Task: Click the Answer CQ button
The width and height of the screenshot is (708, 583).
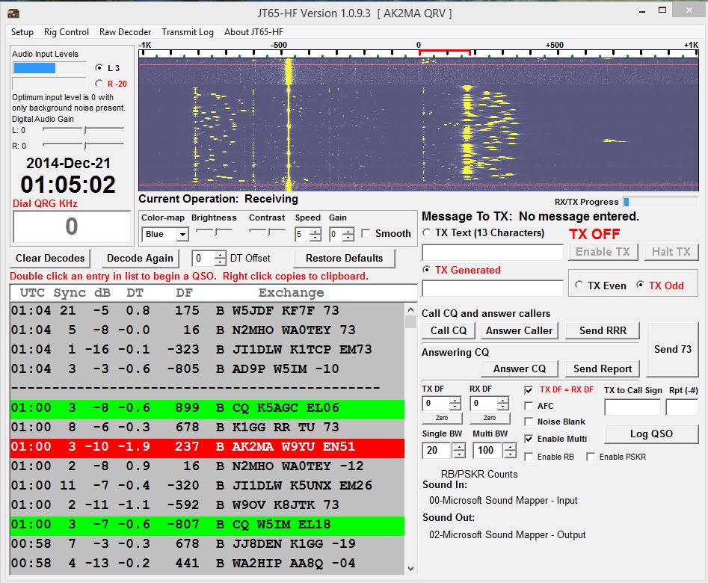Action: coord(520,369)
